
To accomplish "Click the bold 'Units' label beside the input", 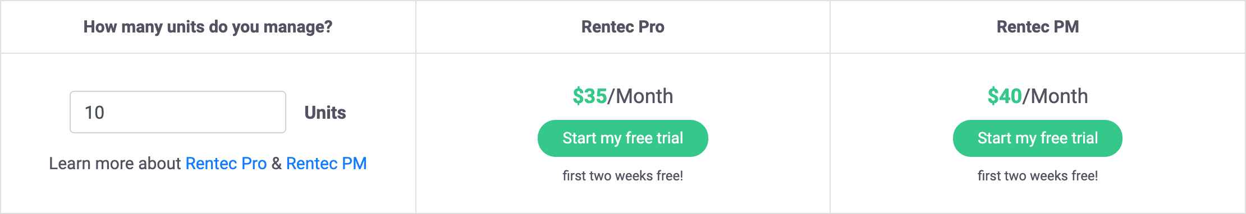I will click(x=326, y=113).
